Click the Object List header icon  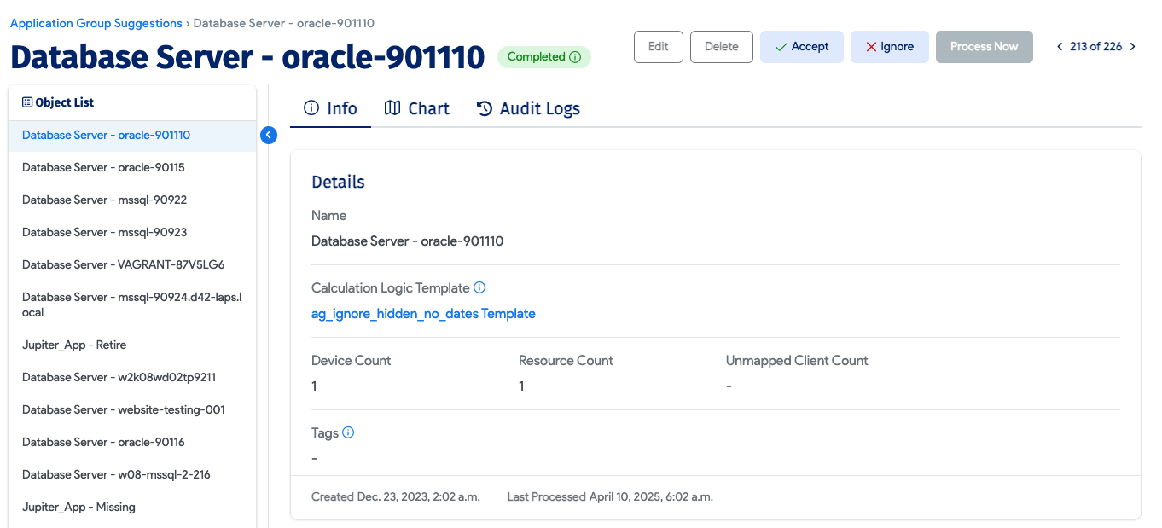27,102
